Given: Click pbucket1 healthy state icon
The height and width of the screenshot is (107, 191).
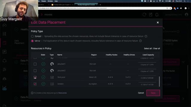Looking at the screenshot, I should pyautogui.click(x=43, y=64).
